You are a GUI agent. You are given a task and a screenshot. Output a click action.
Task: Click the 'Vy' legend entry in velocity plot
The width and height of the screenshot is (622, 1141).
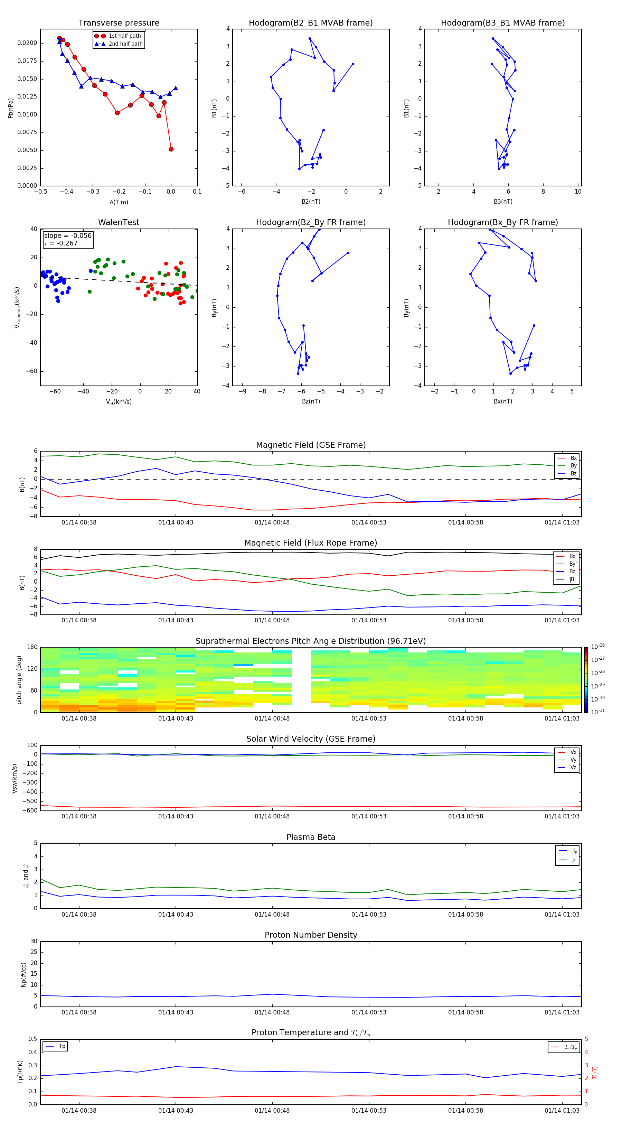coord(567,760)
